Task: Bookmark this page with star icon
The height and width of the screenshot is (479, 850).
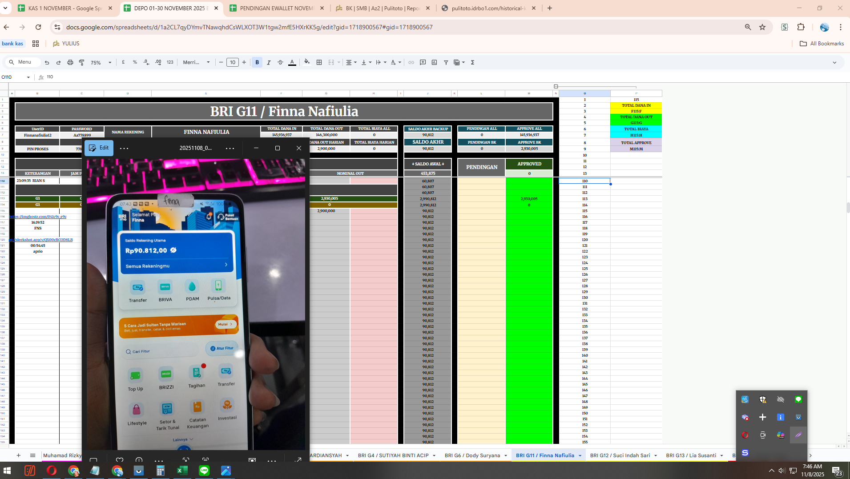Action: point(762,27)
